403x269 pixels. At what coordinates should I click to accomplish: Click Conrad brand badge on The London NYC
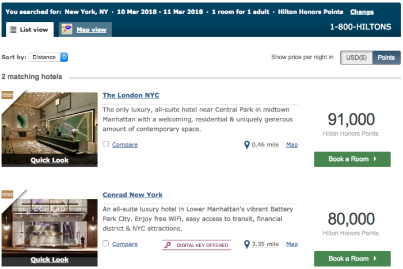click(x=7, y=95)
